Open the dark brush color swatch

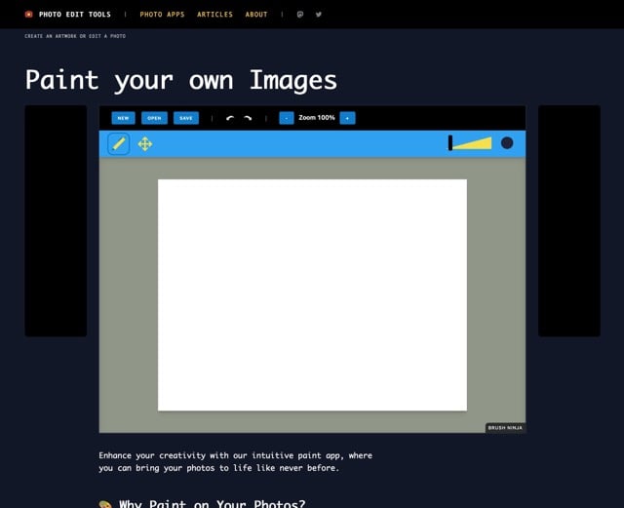pyautogui.click(x=507, y=143)
